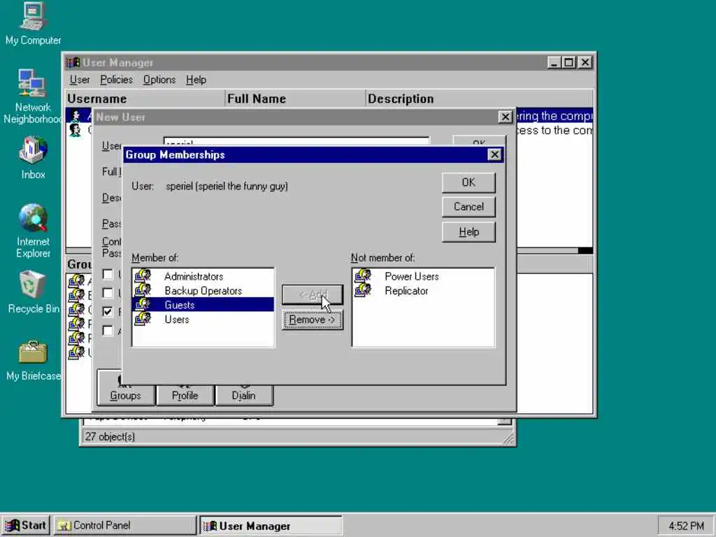Open Help in Group Memberships dialog

[x=468, y=232]
